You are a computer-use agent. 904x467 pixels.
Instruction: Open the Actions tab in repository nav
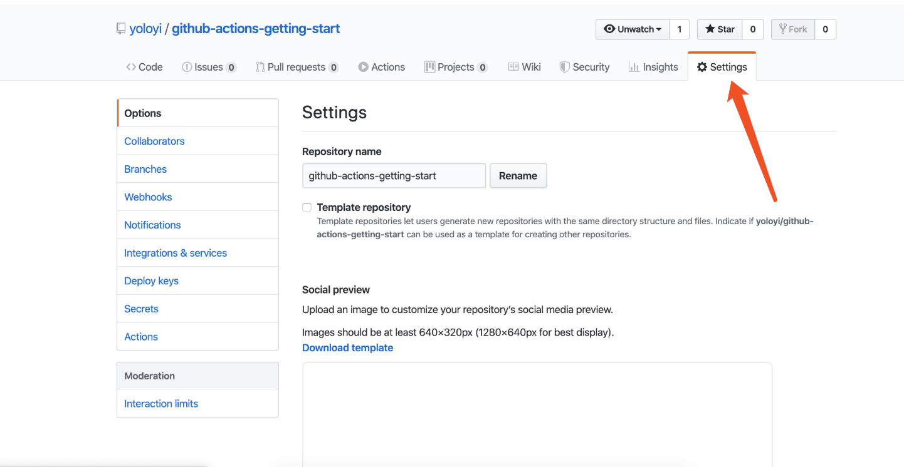click(382, 67)
